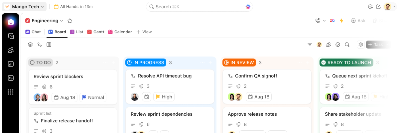Click the IN REVIEW status label
The height and width of the screenshot is (133, 399).
[x=239, y=63]
